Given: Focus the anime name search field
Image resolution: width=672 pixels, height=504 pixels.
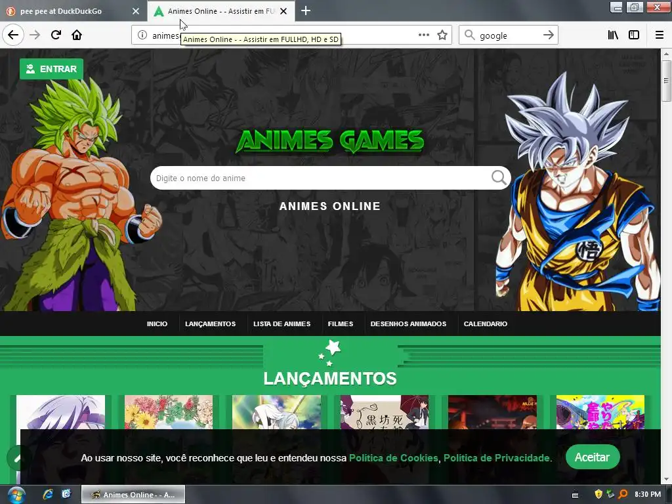Looking at the screenshot, I should [322, 178].
